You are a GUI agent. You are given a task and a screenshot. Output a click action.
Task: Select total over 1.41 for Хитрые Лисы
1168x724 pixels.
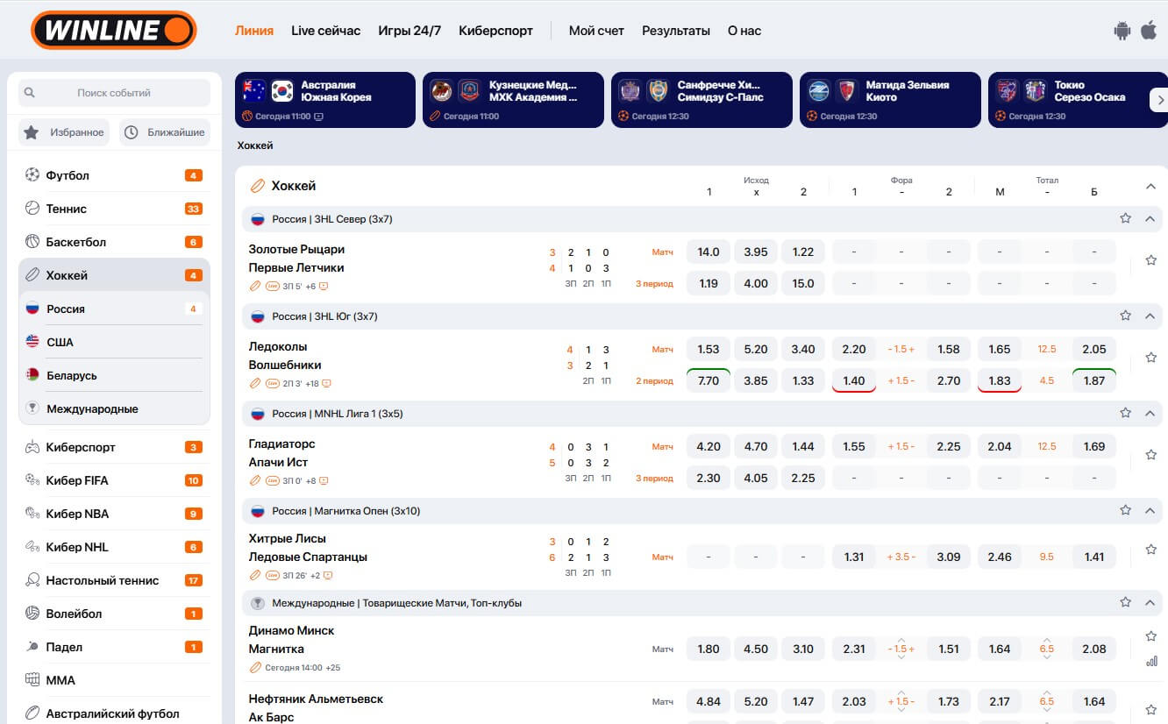click(x=1094, y=557)
